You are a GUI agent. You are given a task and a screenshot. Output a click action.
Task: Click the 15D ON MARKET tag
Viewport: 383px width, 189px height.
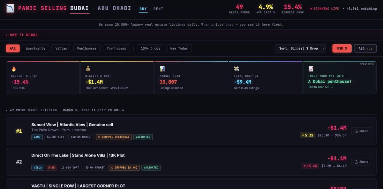(81, 137)
